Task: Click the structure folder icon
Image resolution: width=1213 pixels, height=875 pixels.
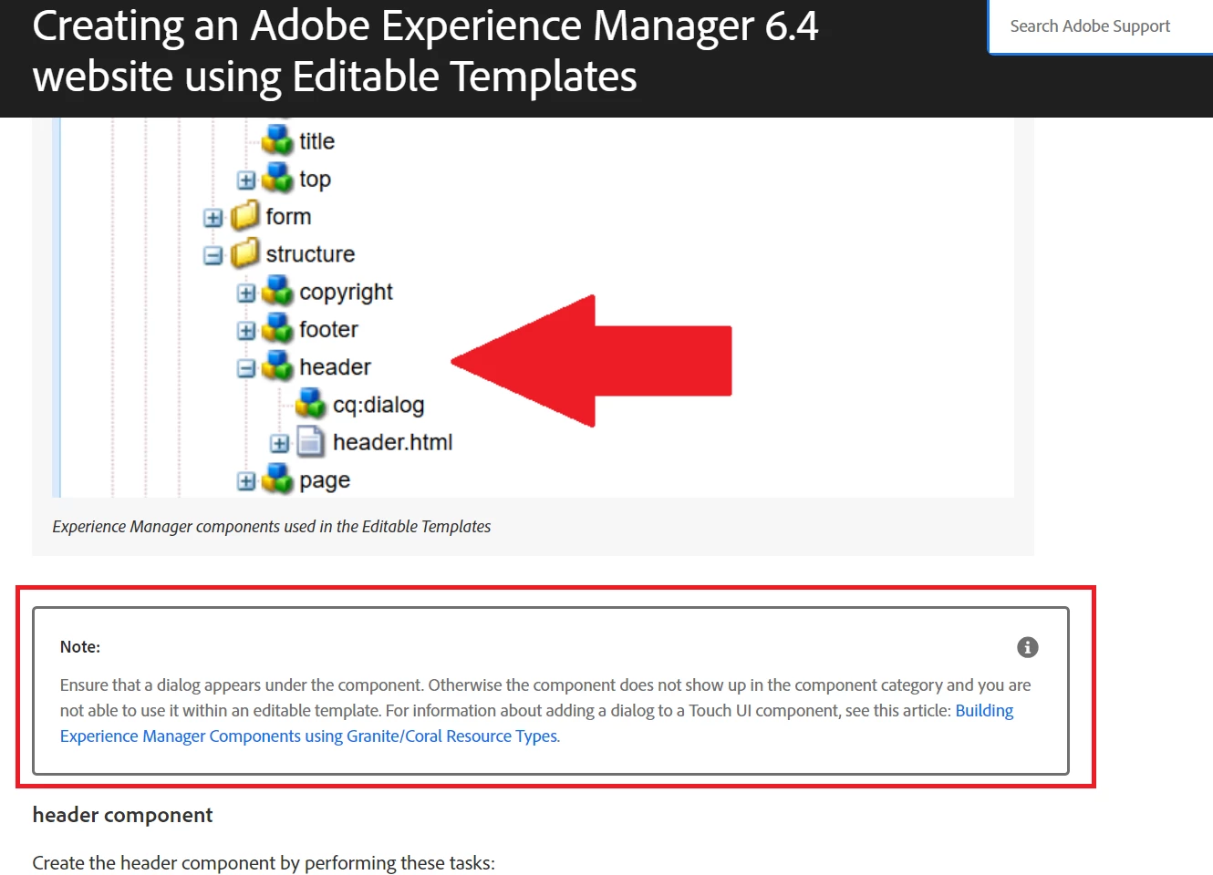Action: coord(244,253)
